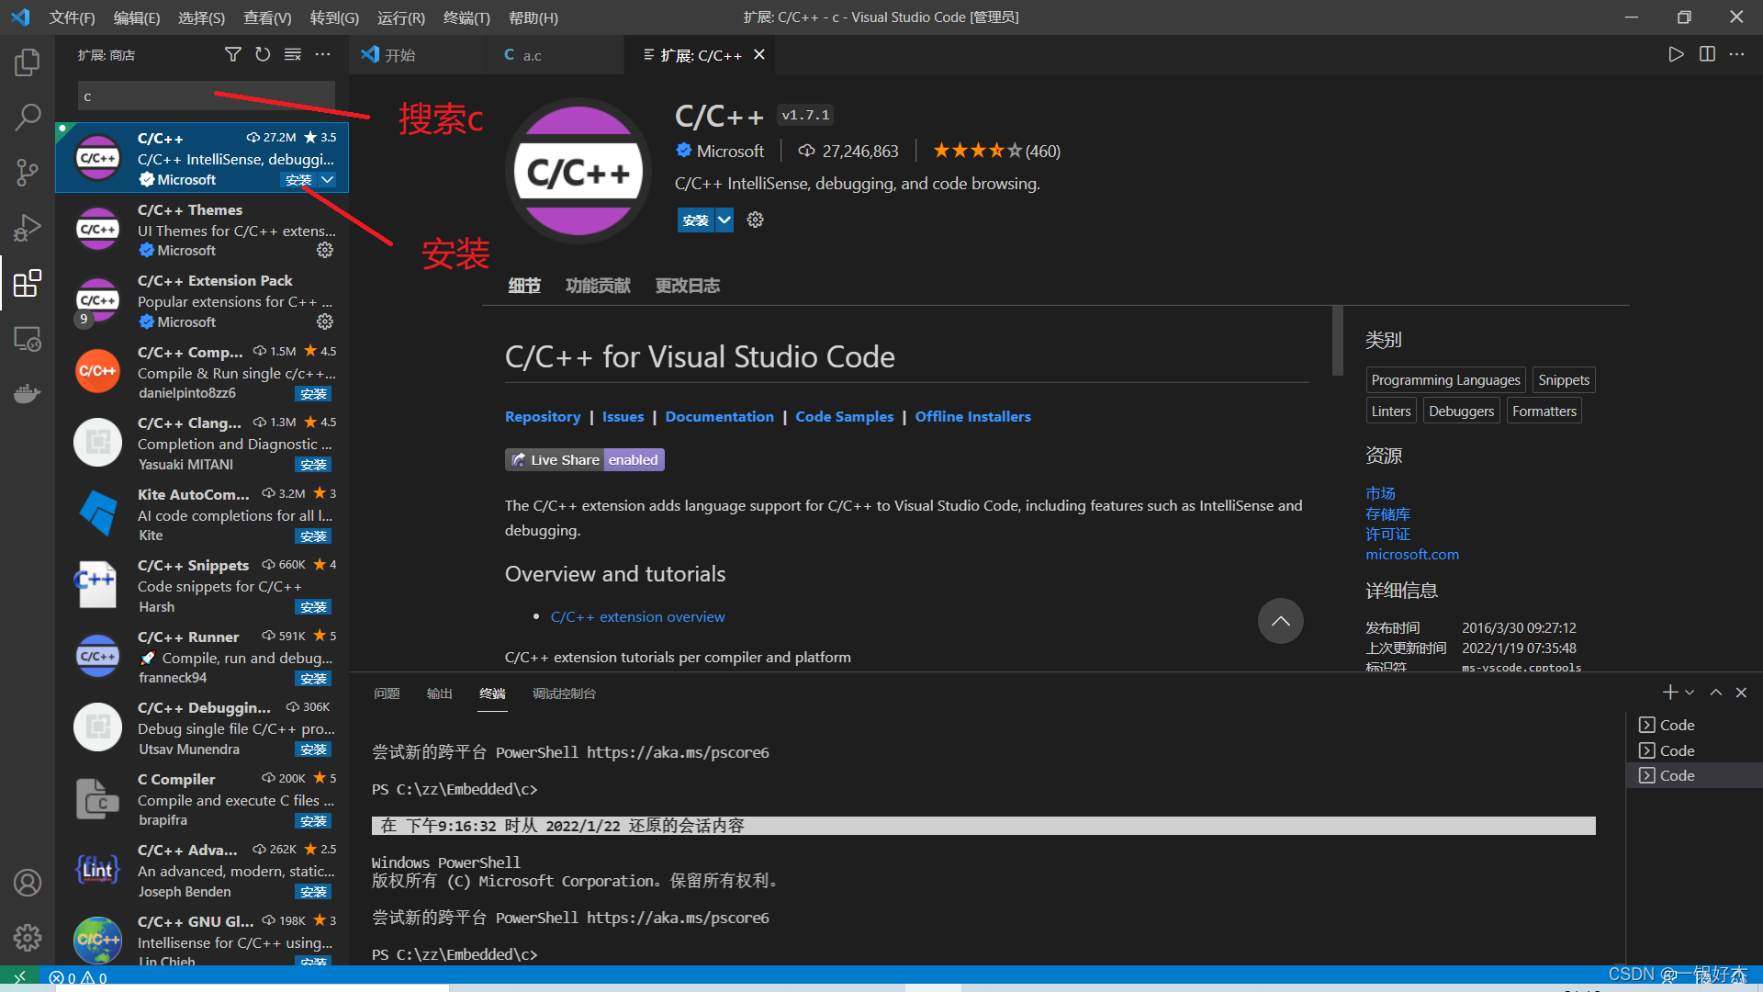Select the Programming Languages category tag
The height and width of the screenshot is (992, 1763).
click(x=1445, y=380)
